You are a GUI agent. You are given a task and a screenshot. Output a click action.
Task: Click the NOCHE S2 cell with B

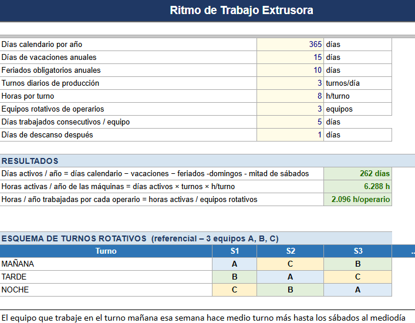point(290,290)
